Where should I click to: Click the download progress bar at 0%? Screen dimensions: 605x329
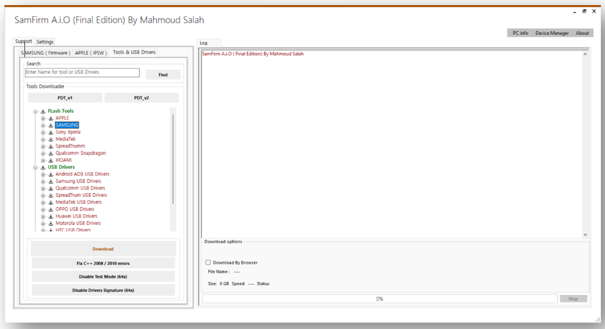tap(380, 299)
